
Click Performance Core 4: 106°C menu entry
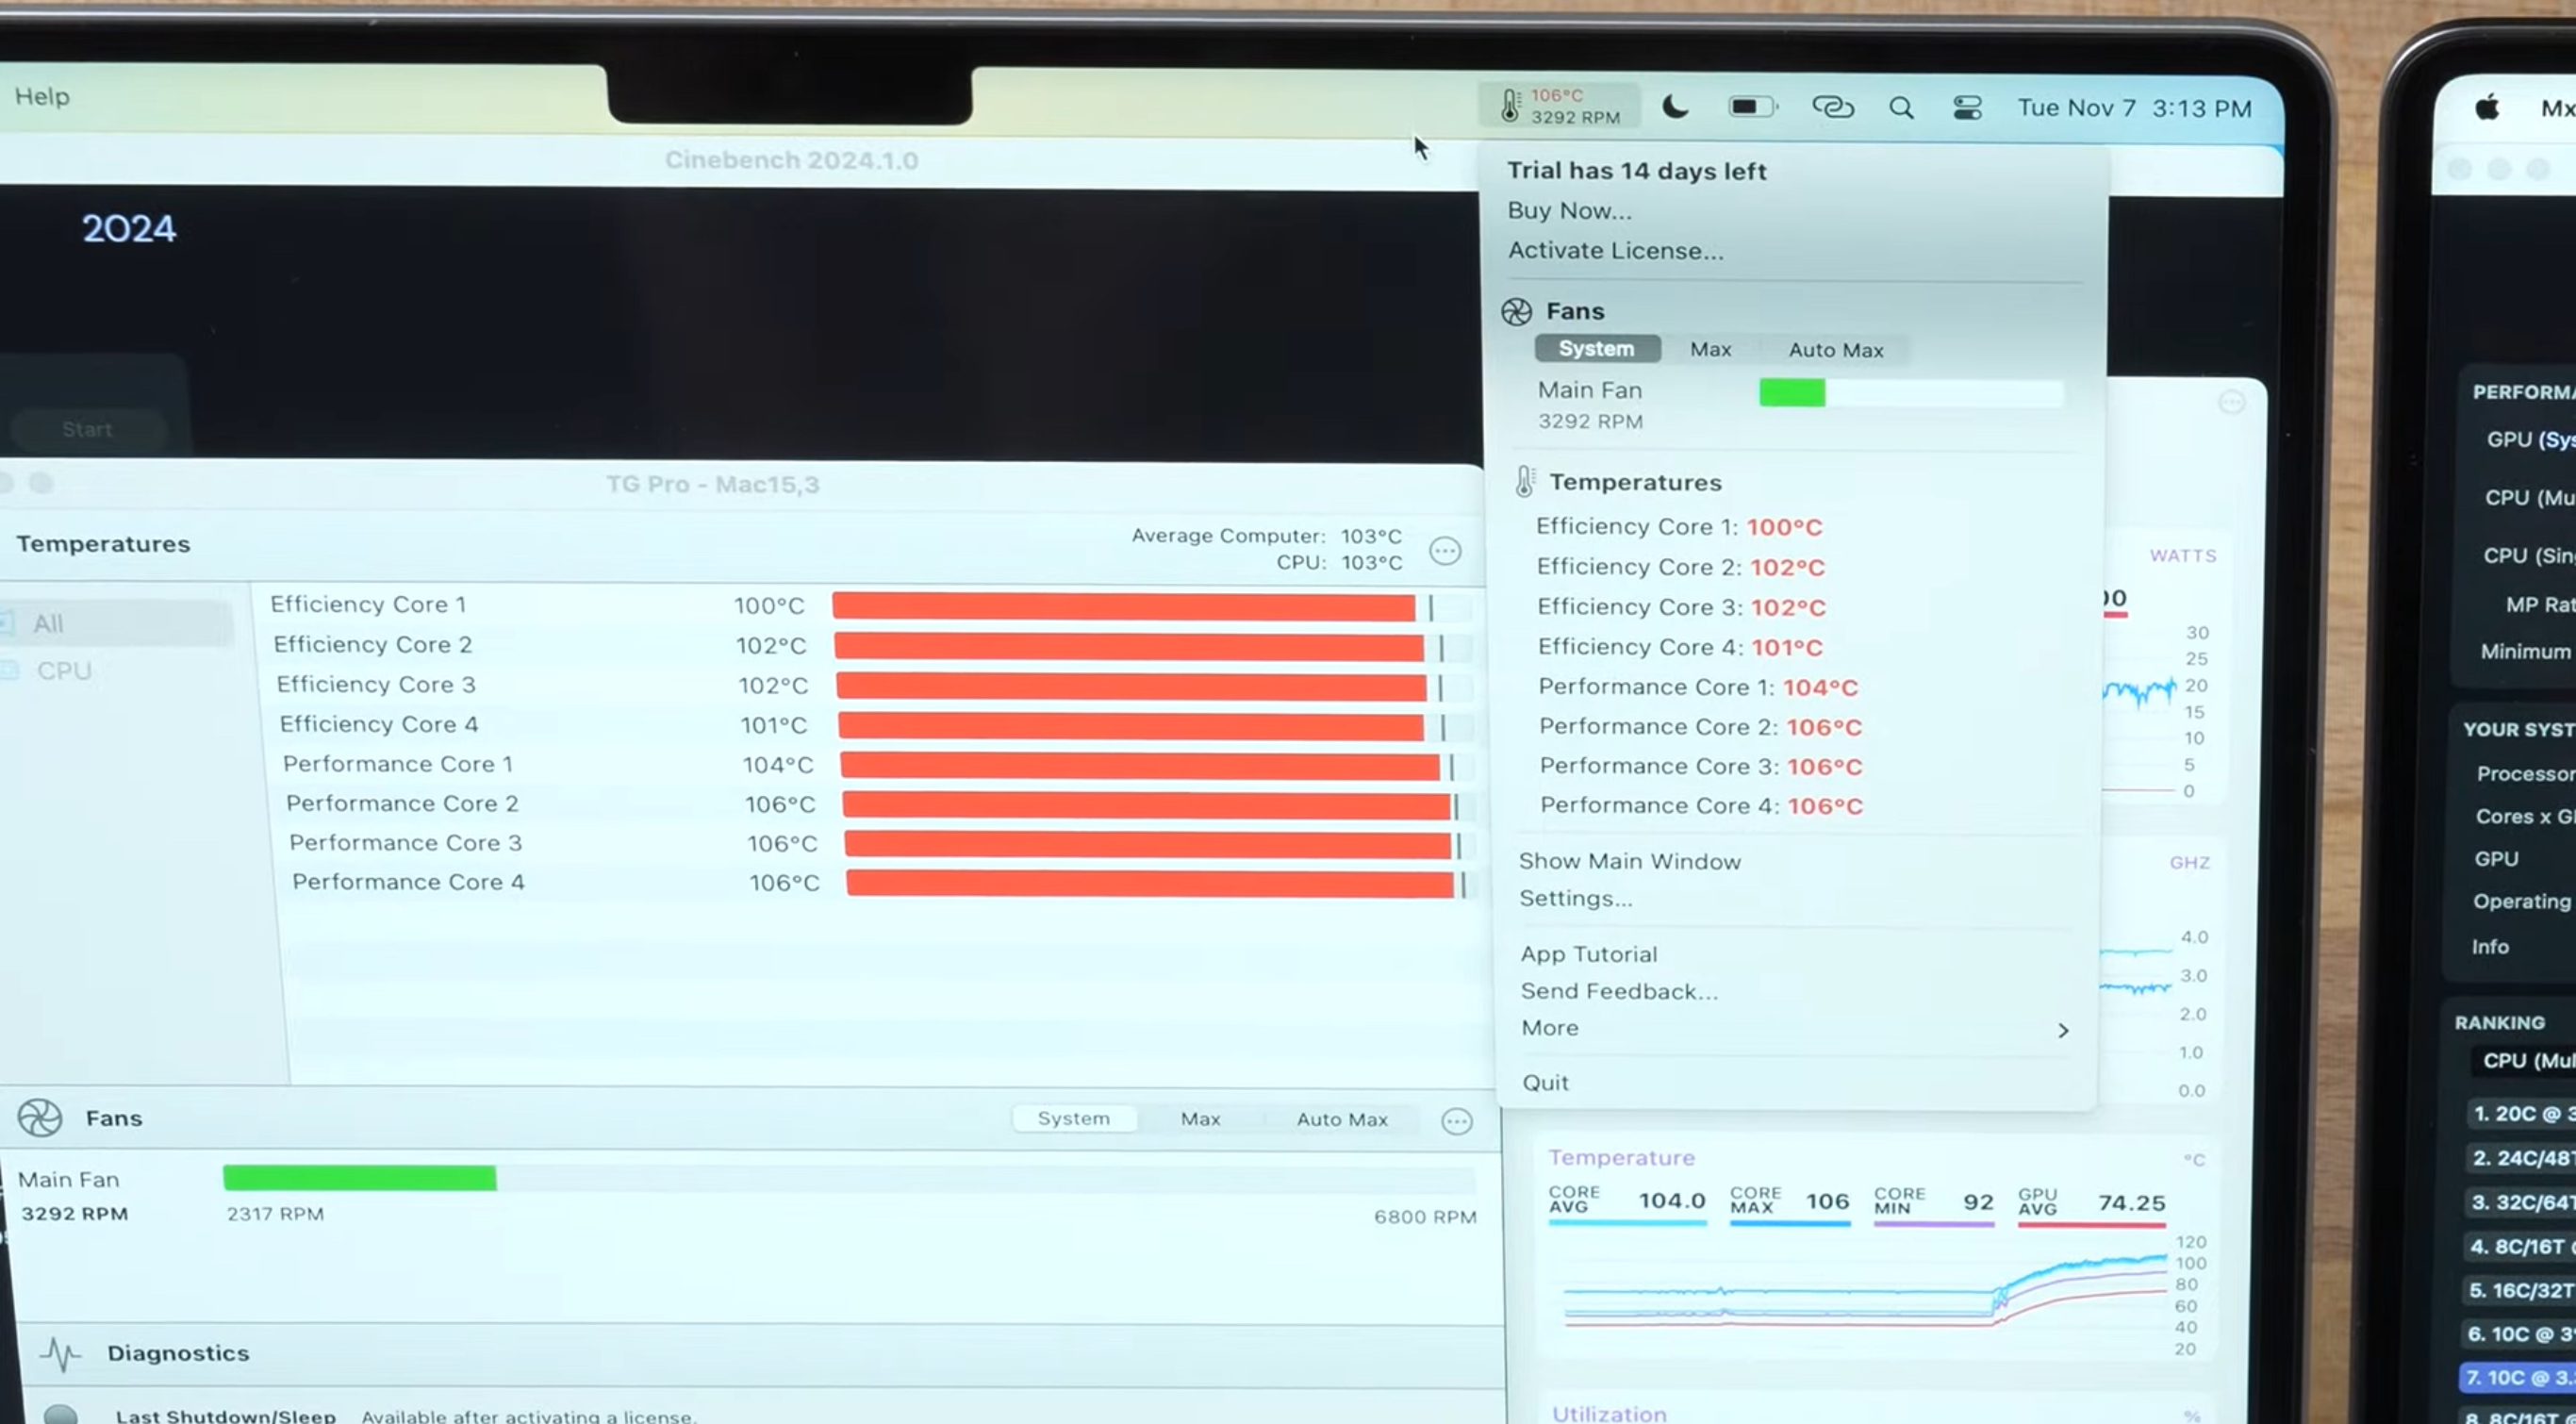(1701, 805)
